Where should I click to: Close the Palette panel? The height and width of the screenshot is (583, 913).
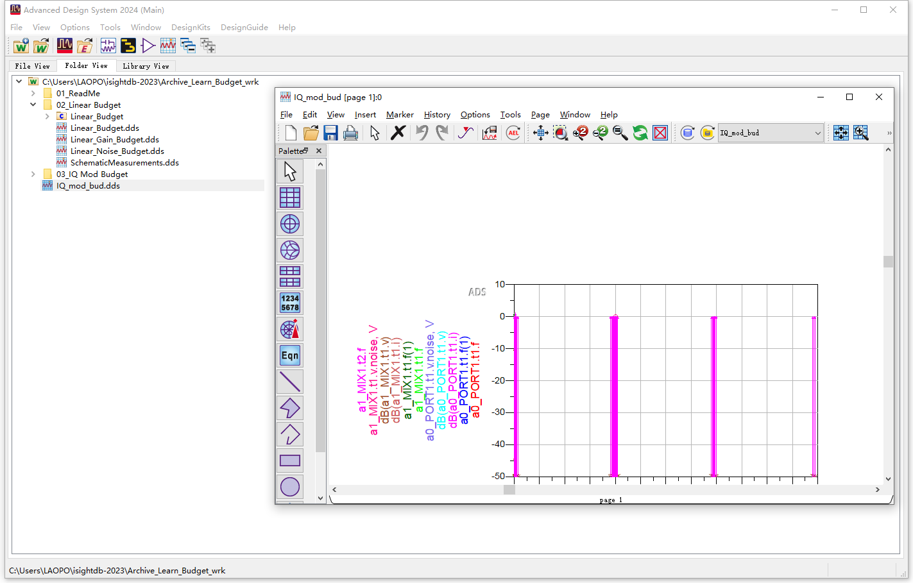(x=319, y=151)
